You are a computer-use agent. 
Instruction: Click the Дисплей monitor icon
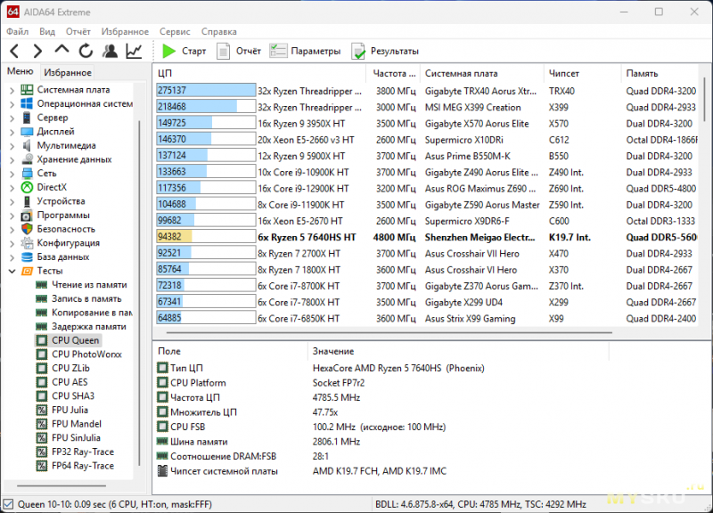tap(28, 132)
